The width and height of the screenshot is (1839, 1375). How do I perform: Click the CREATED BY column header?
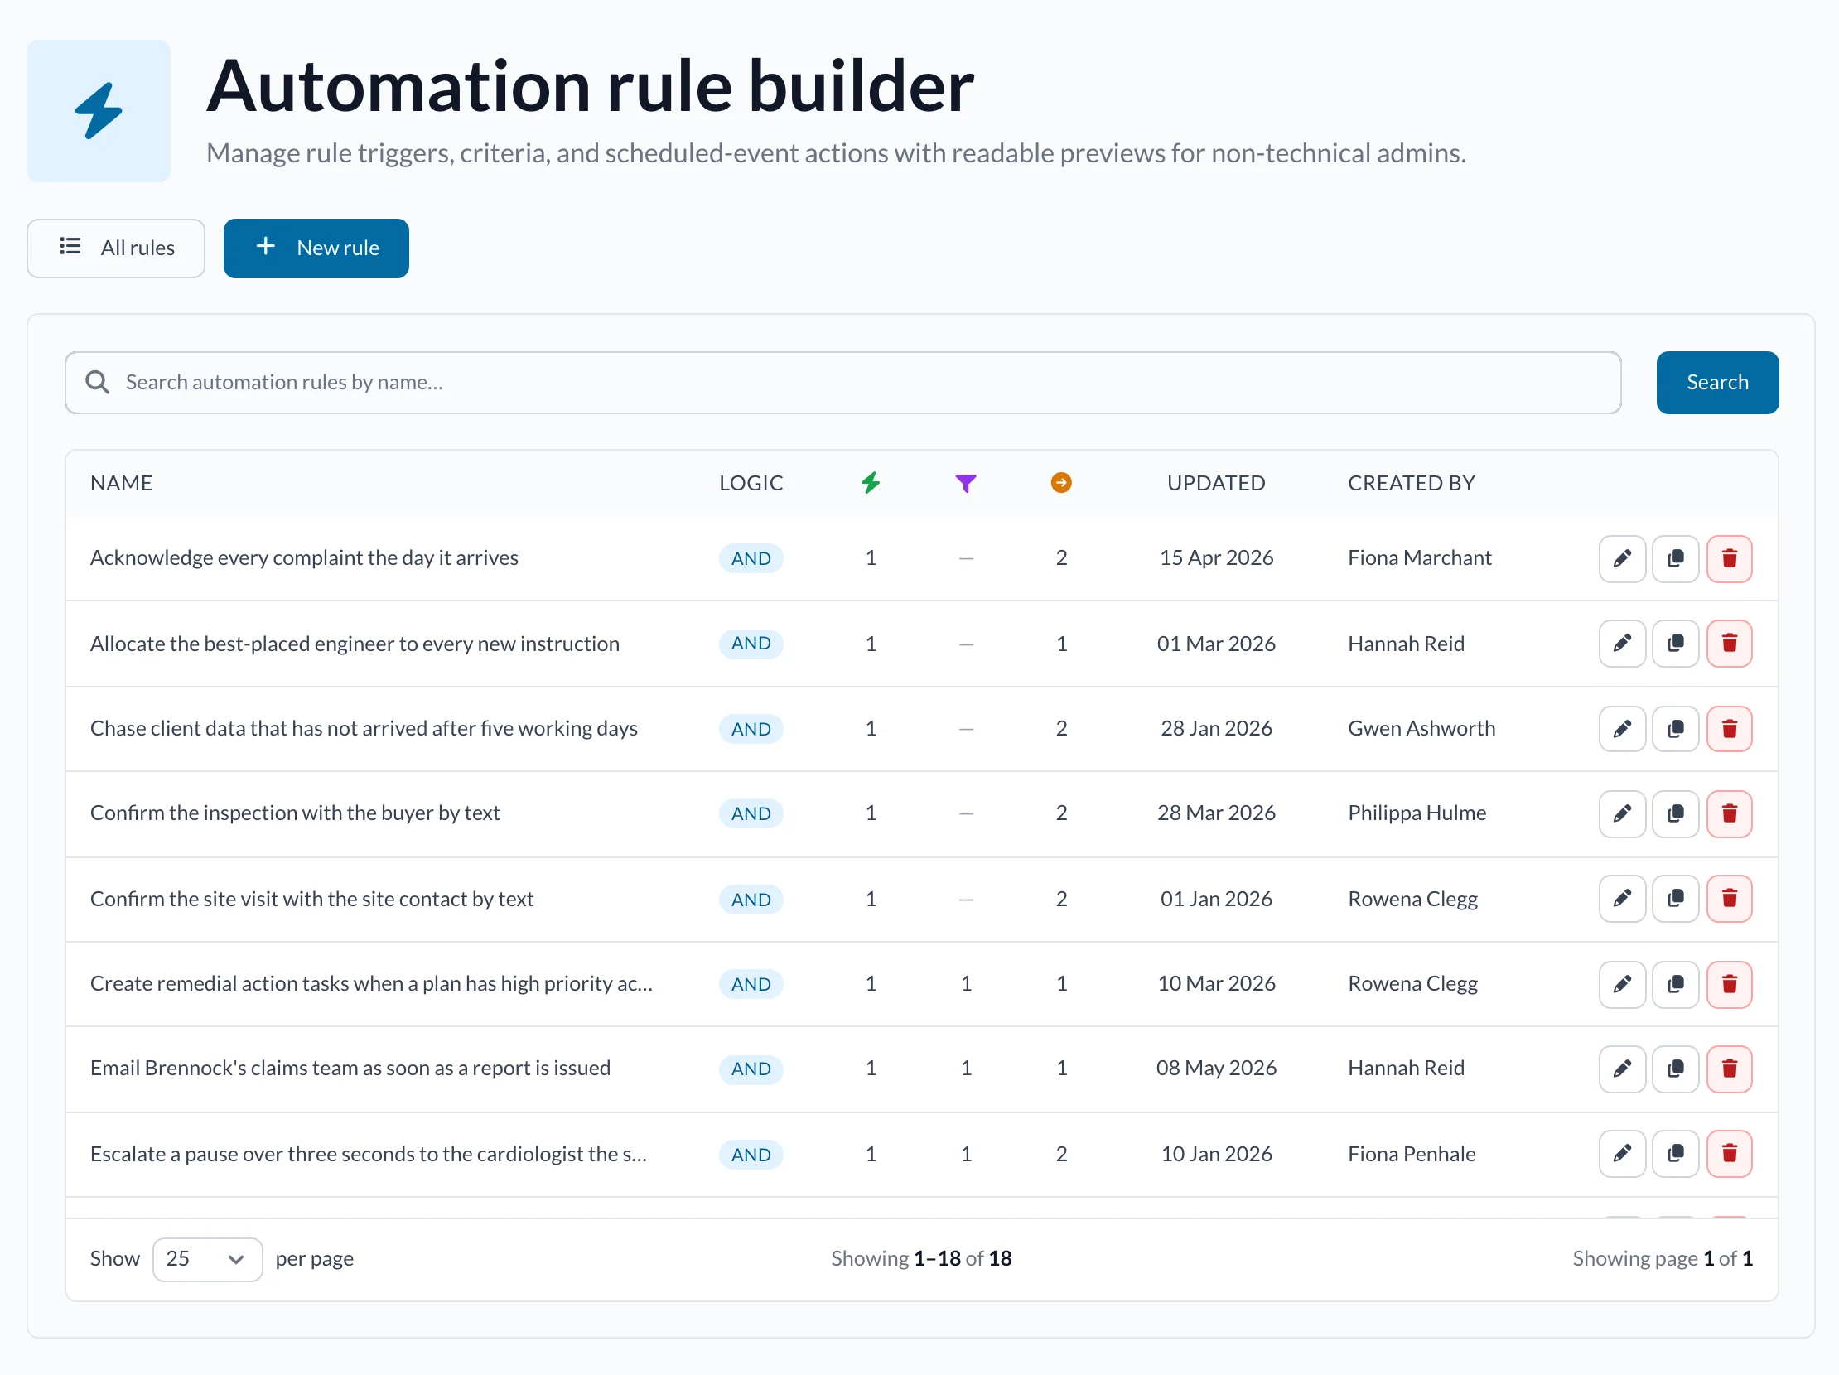coord(1411,483)
